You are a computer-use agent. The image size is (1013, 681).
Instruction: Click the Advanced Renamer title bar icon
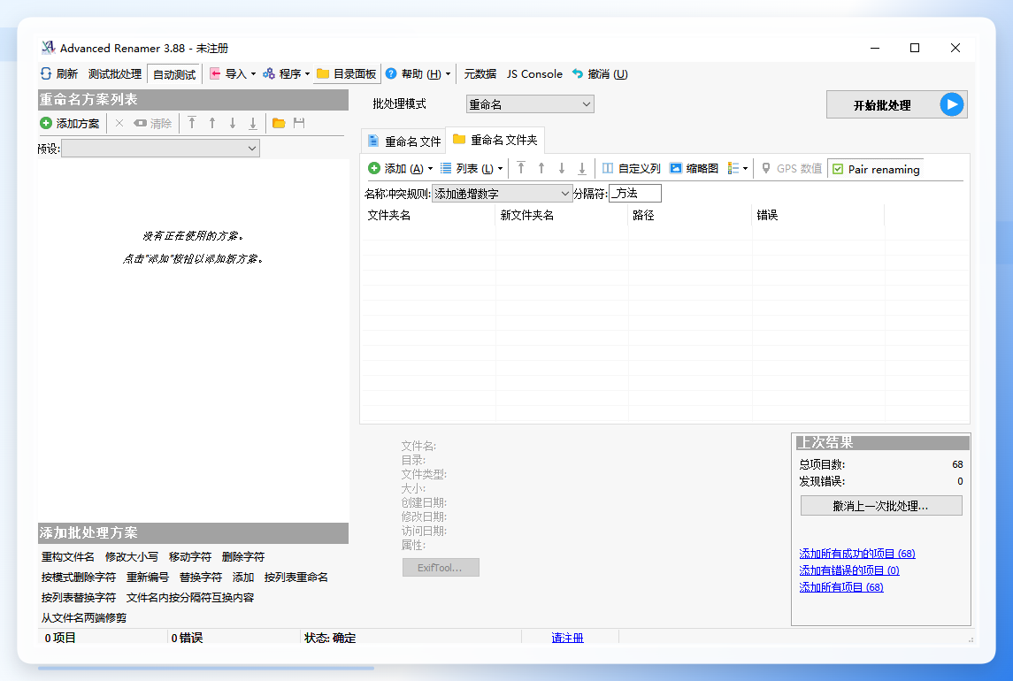[48, 47]
